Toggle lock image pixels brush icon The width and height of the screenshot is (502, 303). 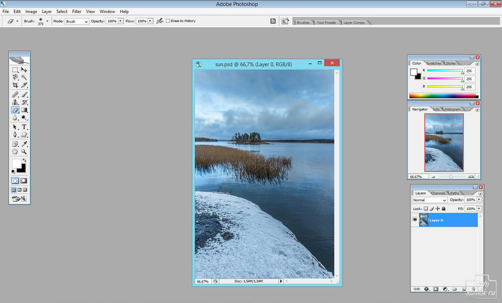[432, 209]
